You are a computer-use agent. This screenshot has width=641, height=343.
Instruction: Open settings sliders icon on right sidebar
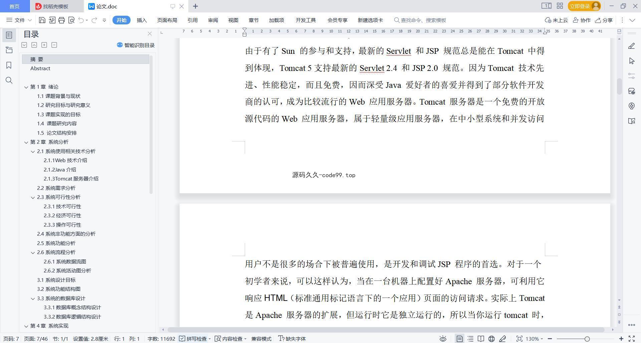tap(631, 76)
